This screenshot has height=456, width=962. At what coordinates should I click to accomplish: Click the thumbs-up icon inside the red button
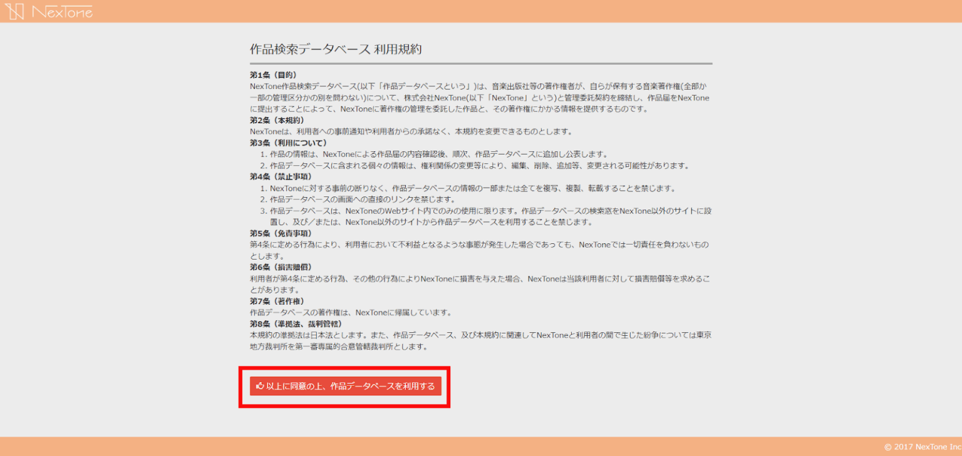point(260,386)
